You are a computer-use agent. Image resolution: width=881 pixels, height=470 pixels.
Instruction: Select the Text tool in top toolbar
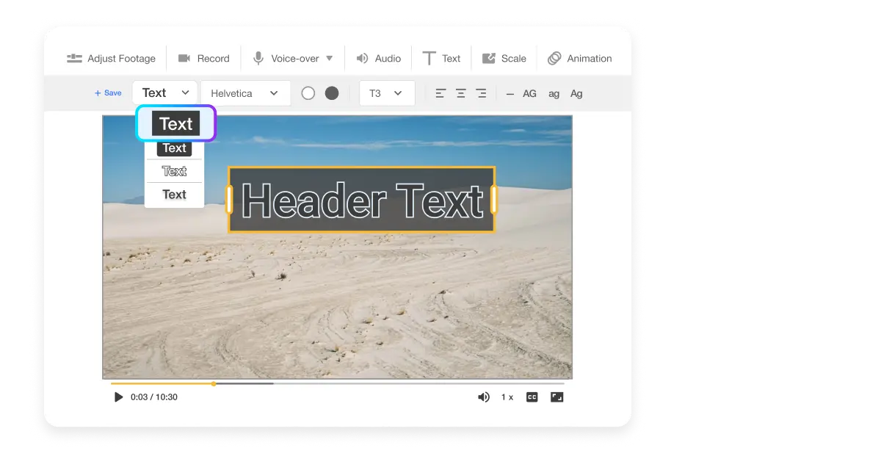coord(441,58)
